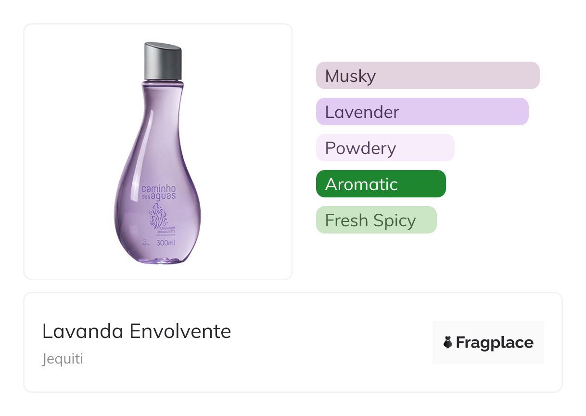Click the Jequiti brand name

63,359
